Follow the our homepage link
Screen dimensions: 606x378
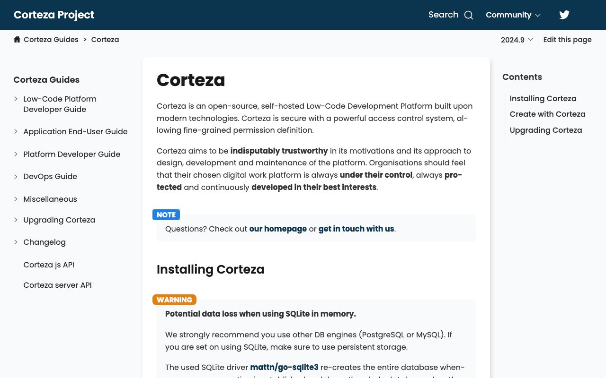(x=278, y=229)
